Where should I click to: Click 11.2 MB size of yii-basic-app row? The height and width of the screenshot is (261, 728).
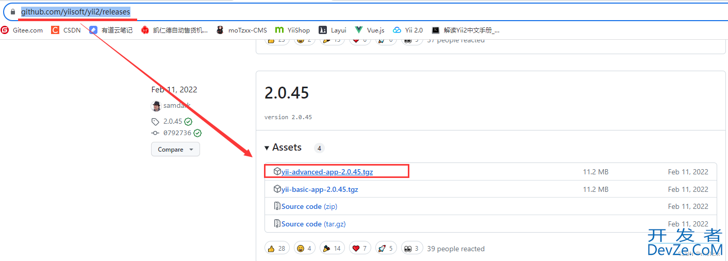[595, 189]
